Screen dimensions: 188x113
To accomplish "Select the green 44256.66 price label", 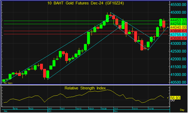I will [178, 24].
